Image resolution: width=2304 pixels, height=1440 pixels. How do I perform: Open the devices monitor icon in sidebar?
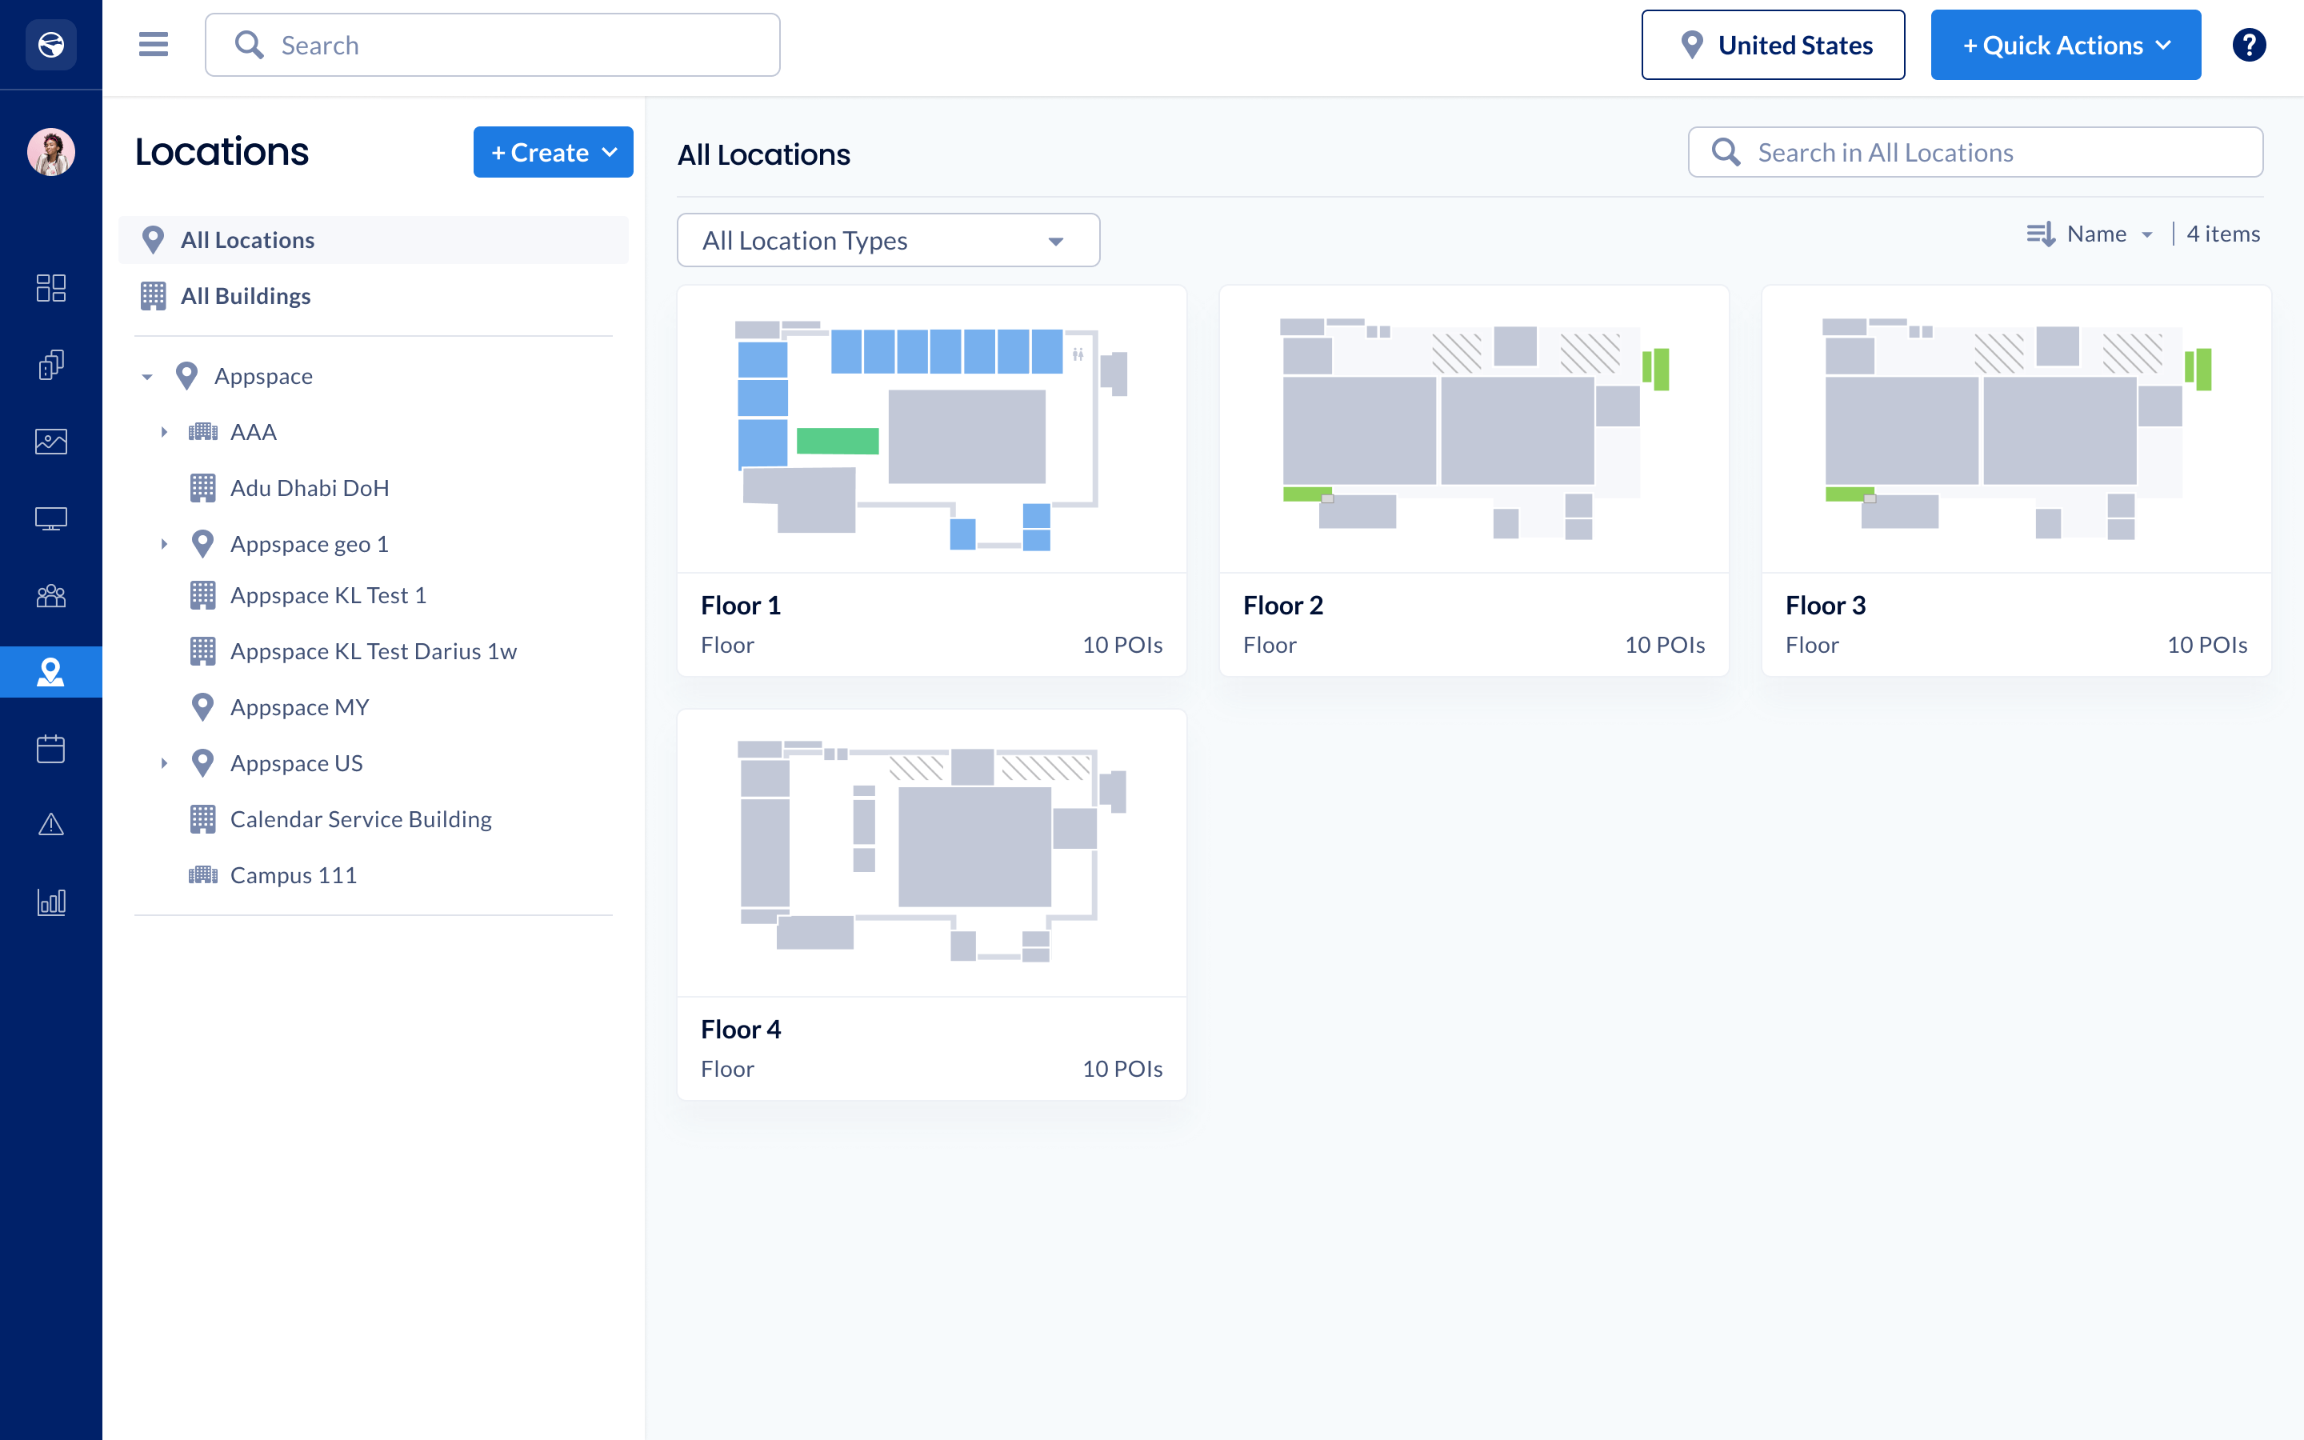(x=50, y=519)
